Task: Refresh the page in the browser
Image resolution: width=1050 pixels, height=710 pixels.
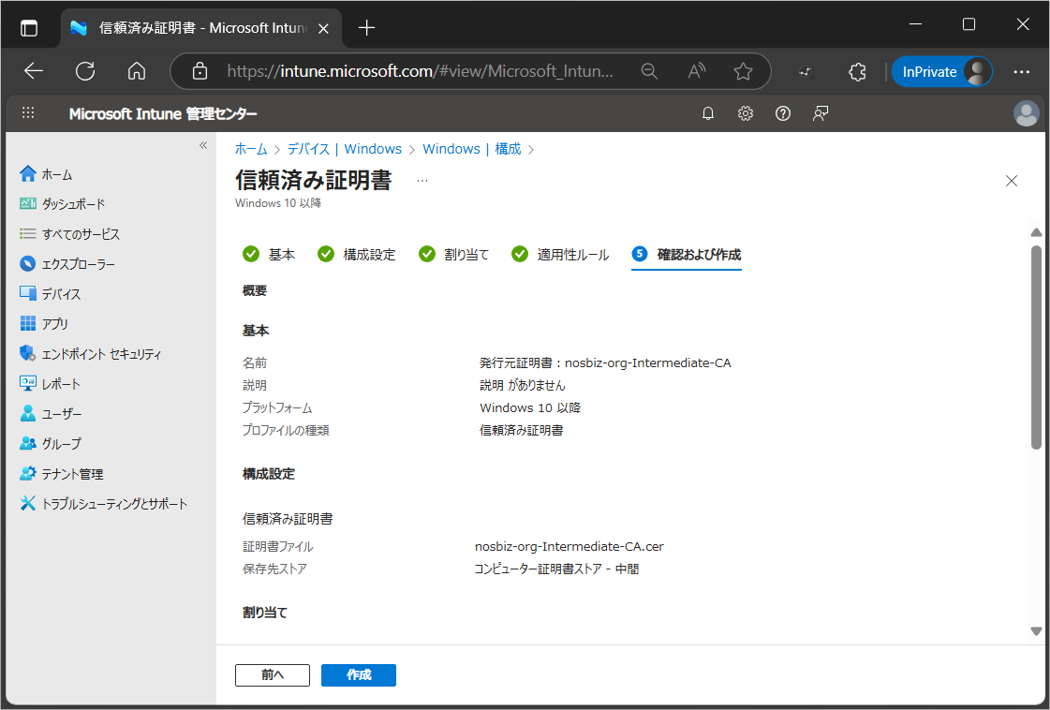Action: pyautogui.click(x=85, y=71)
